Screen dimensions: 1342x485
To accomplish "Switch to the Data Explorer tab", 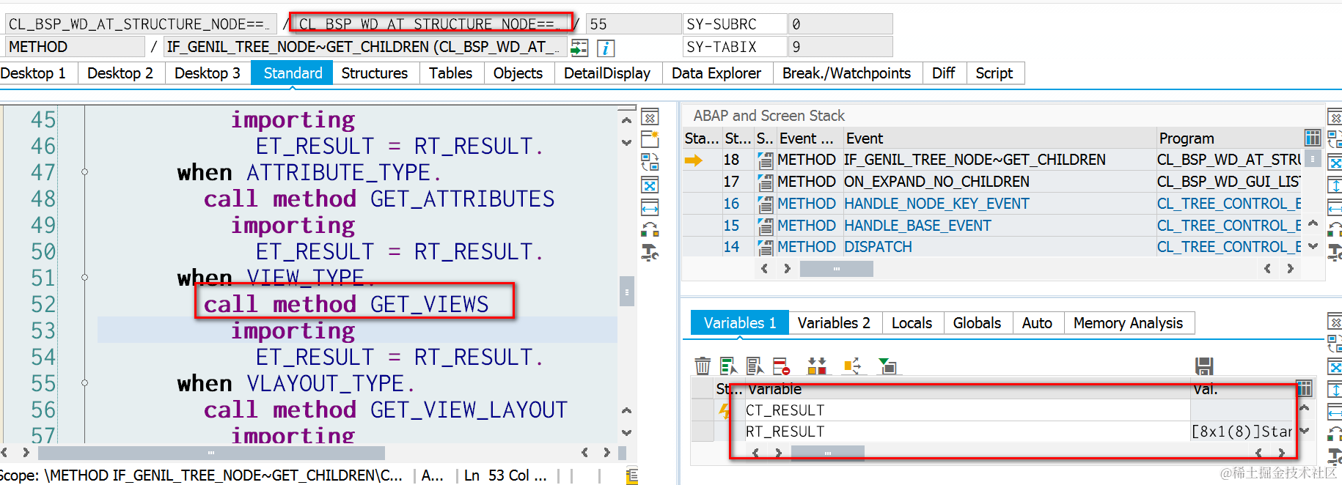I will [x=716, y=73].
